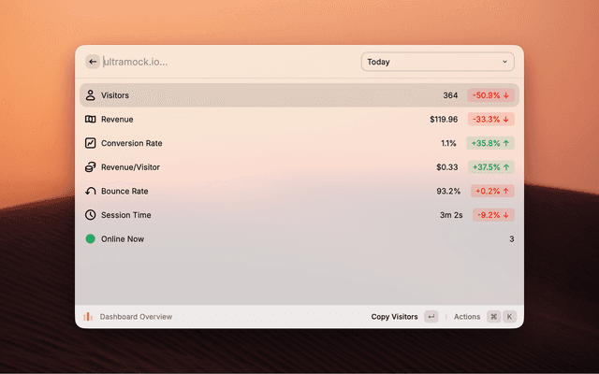
Task: Click the K key shortcut badge
Action: (510, 317)
